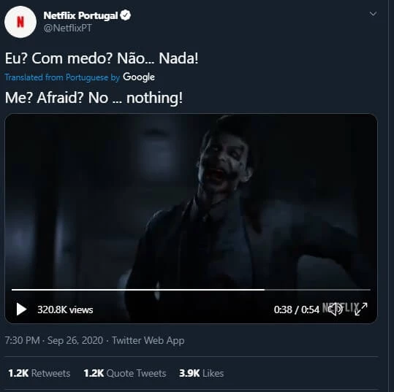Viewport: 394px width, 392px height.
Task: Click the original Portuguese tweet text
Action: coord(102,58)
